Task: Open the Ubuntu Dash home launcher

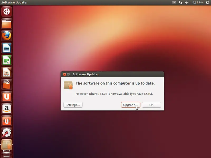Action: 7,11
